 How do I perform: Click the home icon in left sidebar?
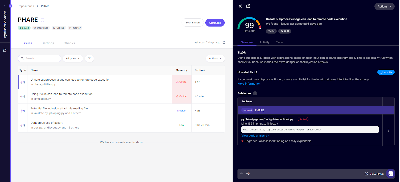click(x=5, y=50)
